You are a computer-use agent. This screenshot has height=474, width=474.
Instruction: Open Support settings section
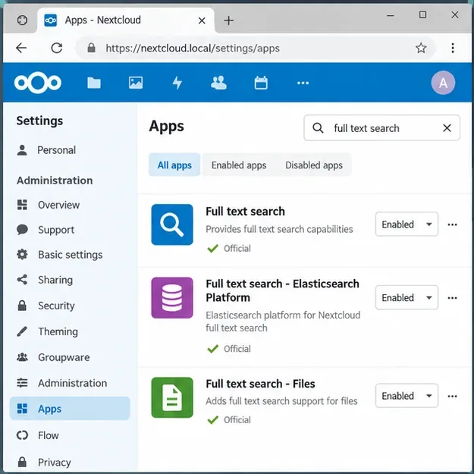pos(70,230)
